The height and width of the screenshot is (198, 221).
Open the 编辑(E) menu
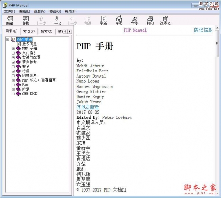coord(25,11)
